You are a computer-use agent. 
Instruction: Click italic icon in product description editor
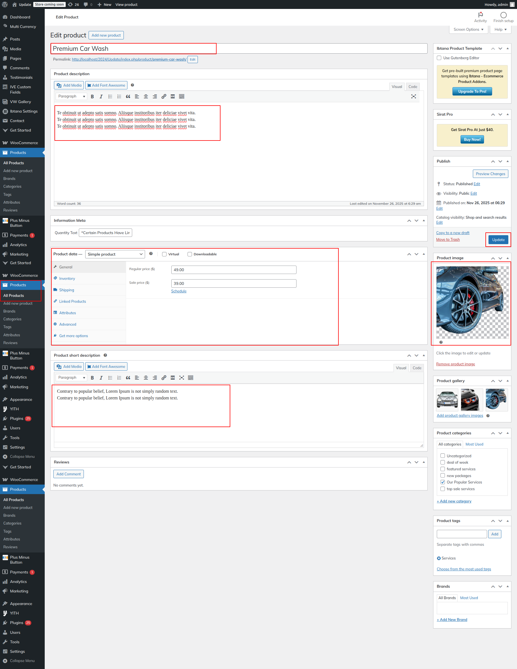pyautogui.click(x=101, y=96)
